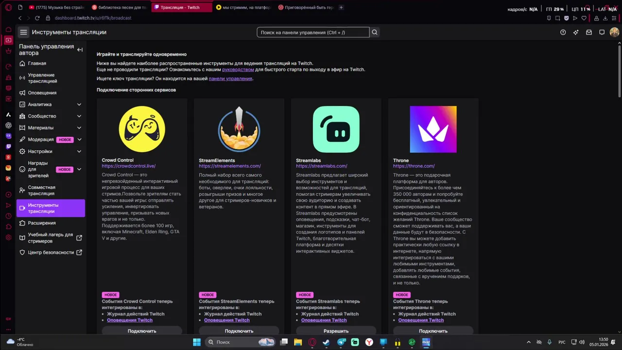Open the sparkle icon in the Twitch header
The width and height of the screenshot is (622, 350).
pyautogui.click(x=576, y=32)
